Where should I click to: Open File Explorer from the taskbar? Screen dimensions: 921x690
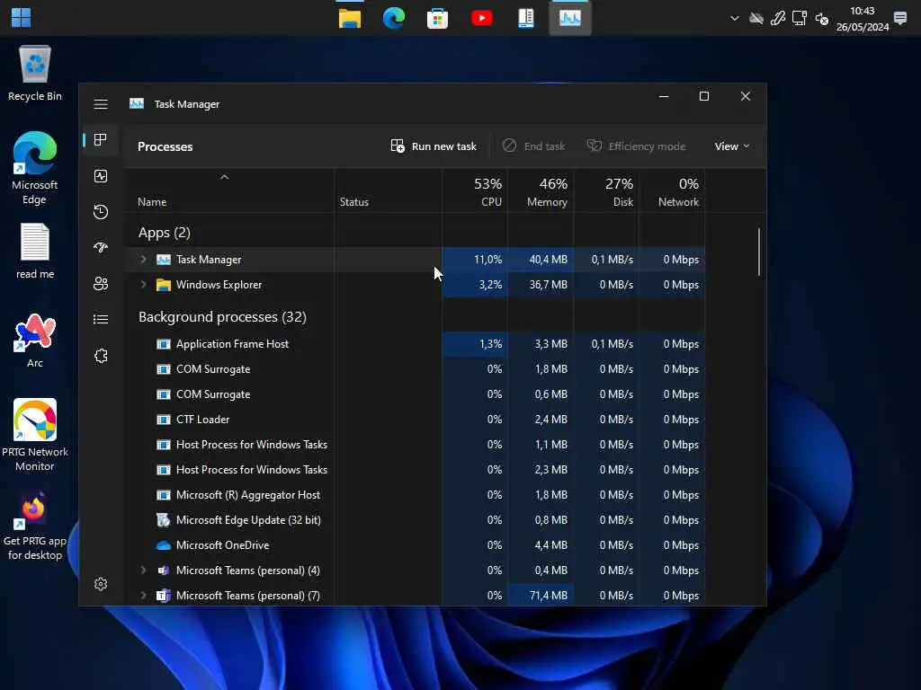(x=350, y=18)
